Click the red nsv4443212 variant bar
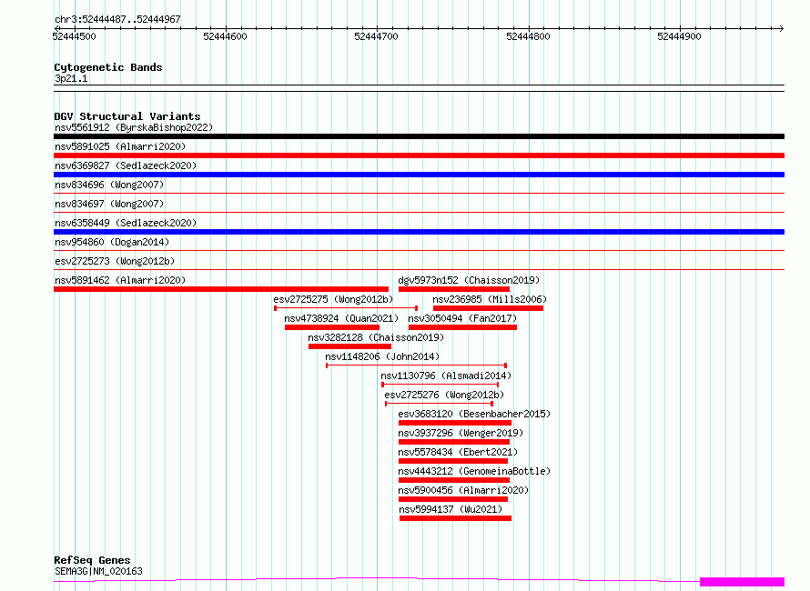Image resolution: width=810 pixels, height=591 pixels. pos(454,480)
